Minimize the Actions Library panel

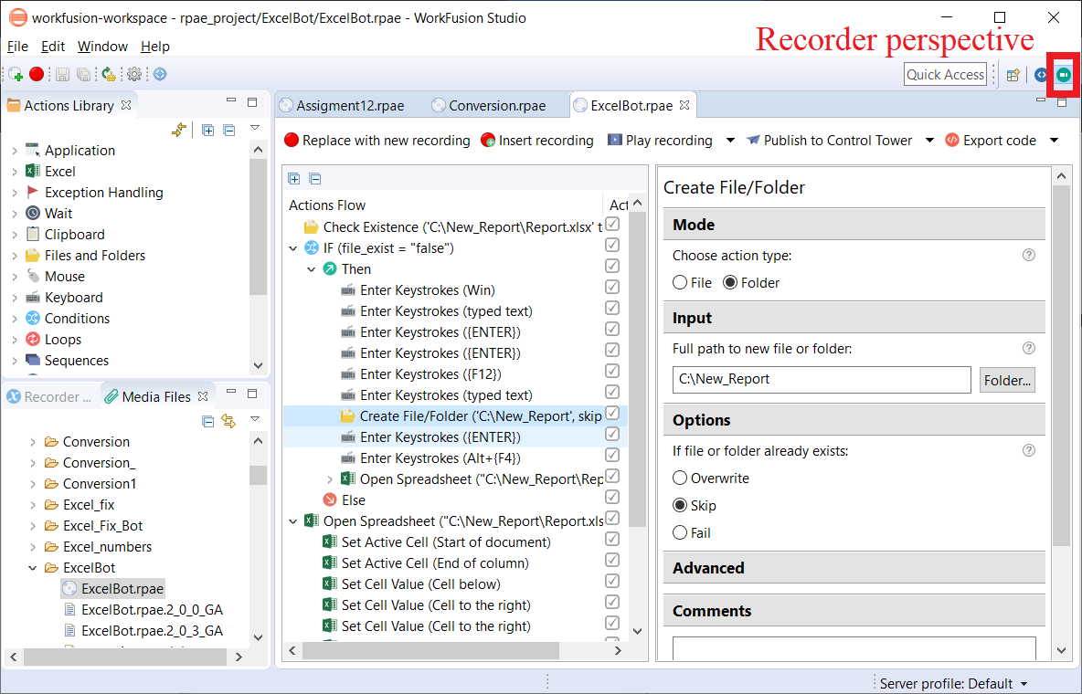click(231, 100)
